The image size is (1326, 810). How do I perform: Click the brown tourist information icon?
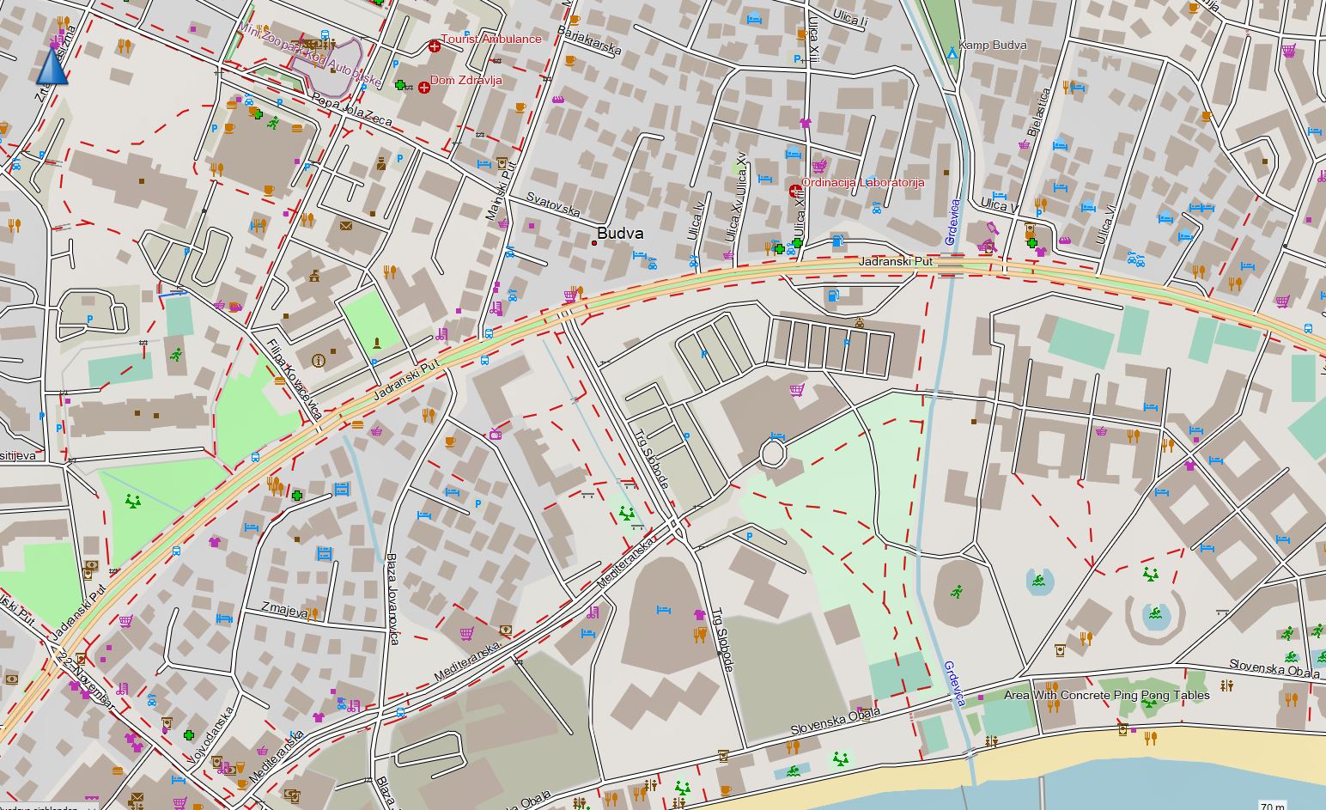pyautogui.click(x=319, y=360)
